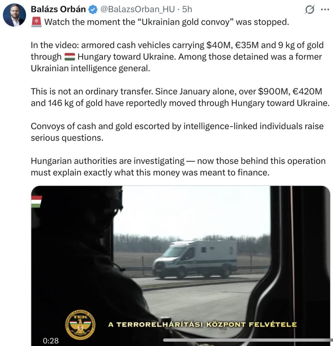Click the "not an ordinary transfer" paragraph
Screen dimensions: 333x346
tap(180, 97)
